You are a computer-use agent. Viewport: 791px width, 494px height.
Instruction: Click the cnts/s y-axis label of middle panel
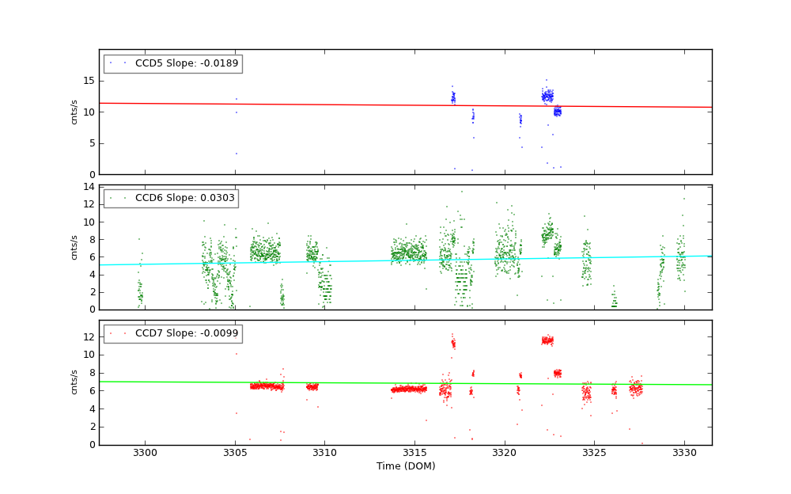tap(74, 247)
